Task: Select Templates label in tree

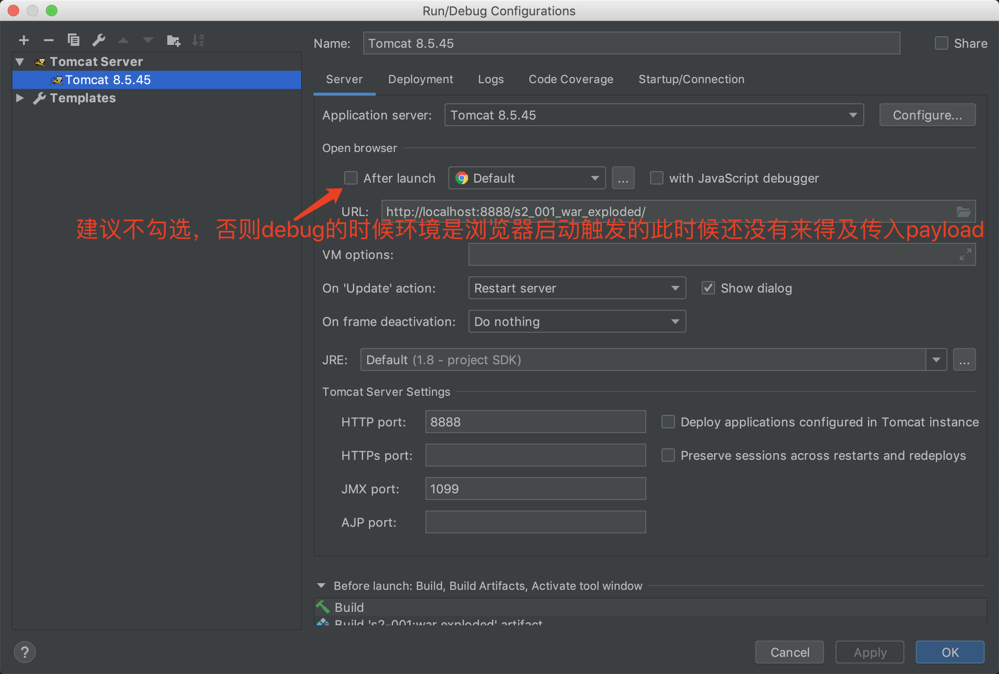Action: click(83, 98)
